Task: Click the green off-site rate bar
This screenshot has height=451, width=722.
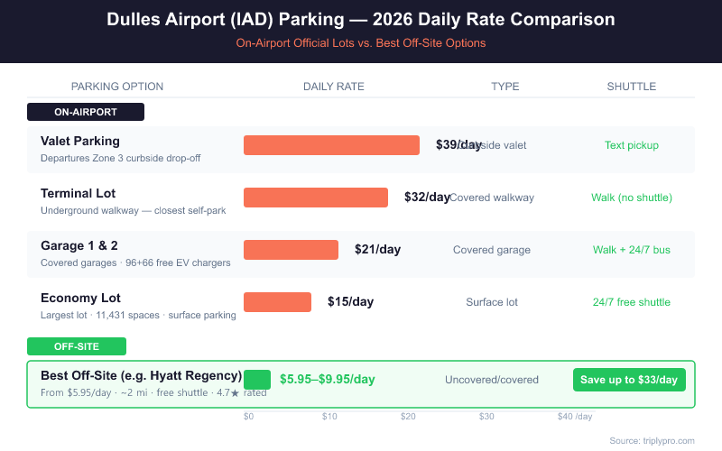Action: (257, 380)
